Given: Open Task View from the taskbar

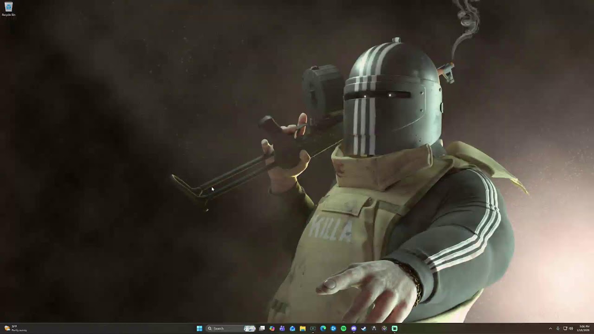Looking at the screenshot, I should [262, 328].
